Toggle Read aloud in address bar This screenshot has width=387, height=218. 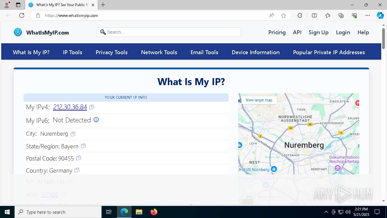point(272,15)
